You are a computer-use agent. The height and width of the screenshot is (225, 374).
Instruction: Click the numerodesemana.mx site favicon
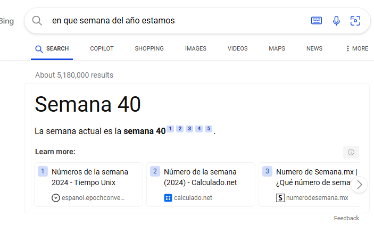(280, 198)
